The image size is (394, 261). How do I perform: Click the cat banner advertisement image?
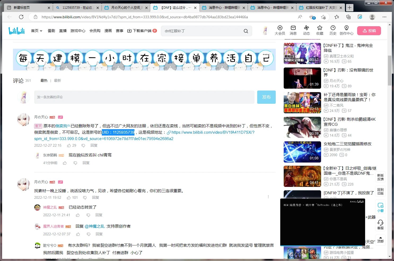click(144, 60)
